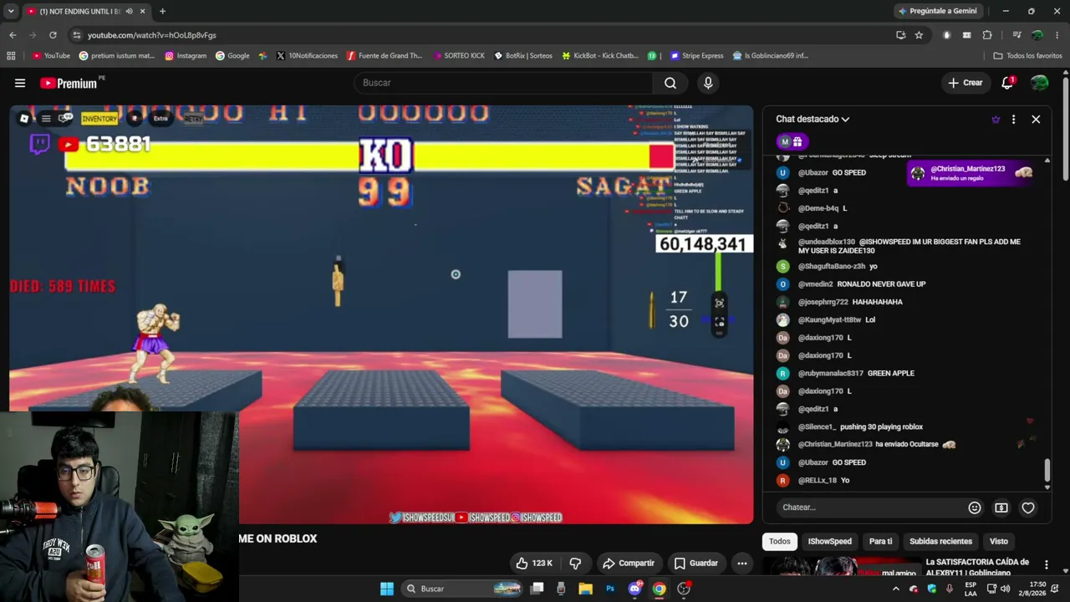Screen dimensions: 1070x602
Task: Open the Windows taskbar search box
Action: [x=462, y=589]
